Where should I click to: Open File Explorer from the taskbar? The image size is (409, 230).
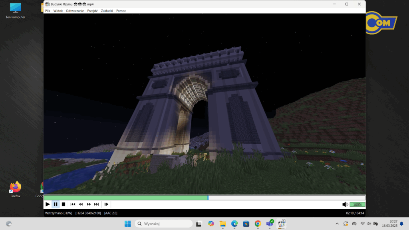click(x=222, y=224)
